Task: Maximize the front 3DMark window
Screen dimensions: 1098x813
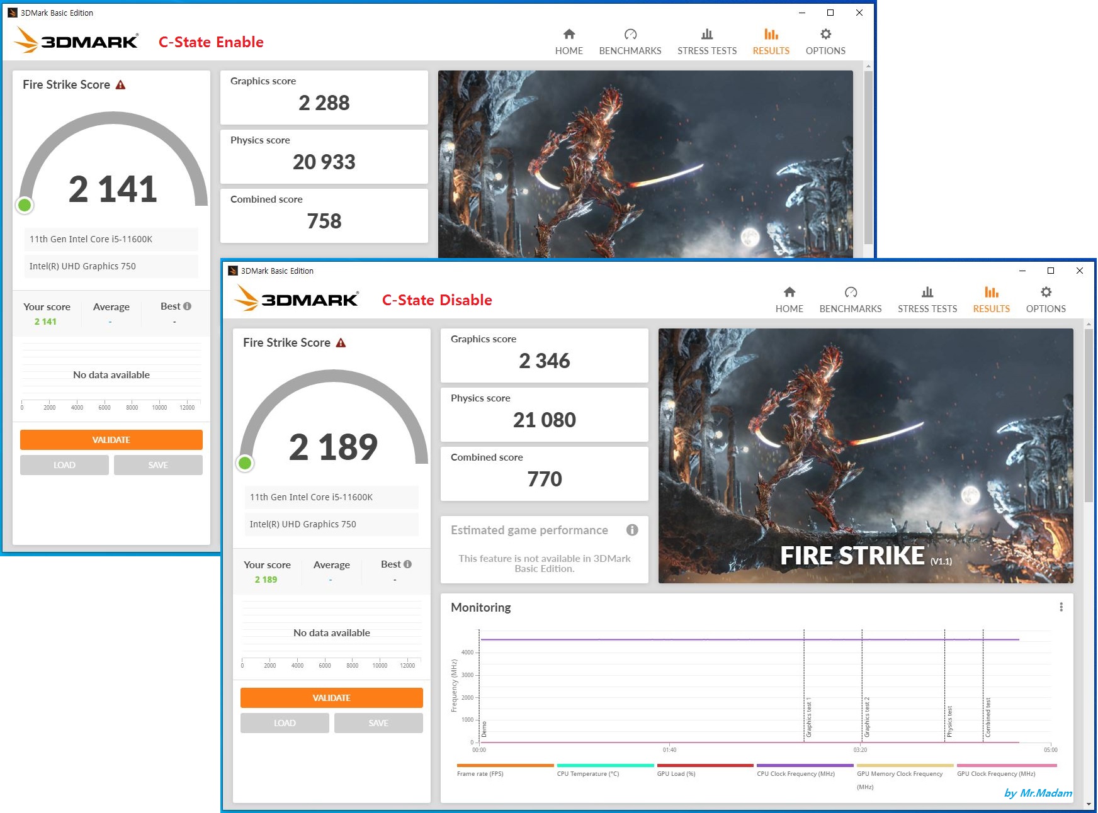Action: tap(1050, 271)
